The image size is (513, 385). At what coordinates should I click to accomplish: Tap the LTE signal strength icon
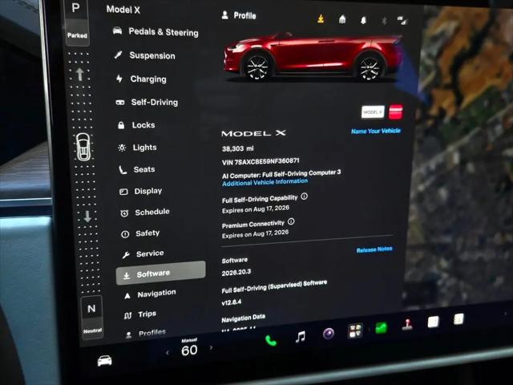click(402, 21)
